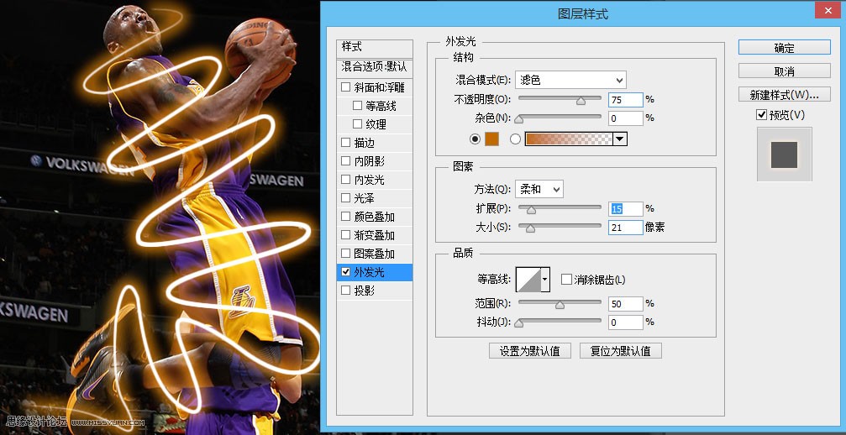Click the 不透明度 opacity slider handle
Viewport: 846px width, 435px height.
coord(581,100)
